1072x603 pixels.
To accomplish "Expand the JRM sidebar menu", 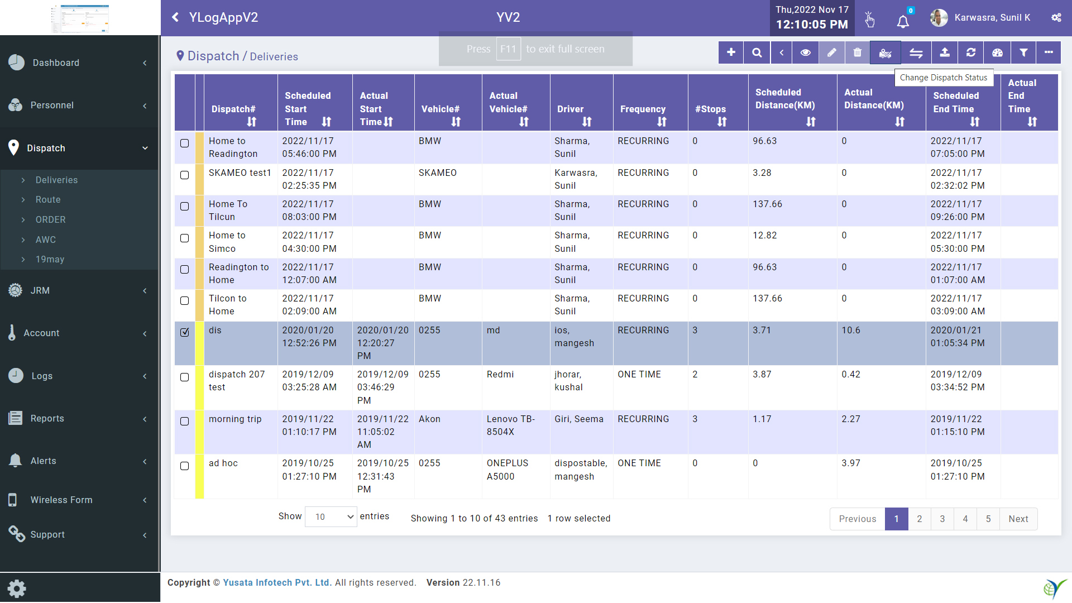I will (79, 290).
